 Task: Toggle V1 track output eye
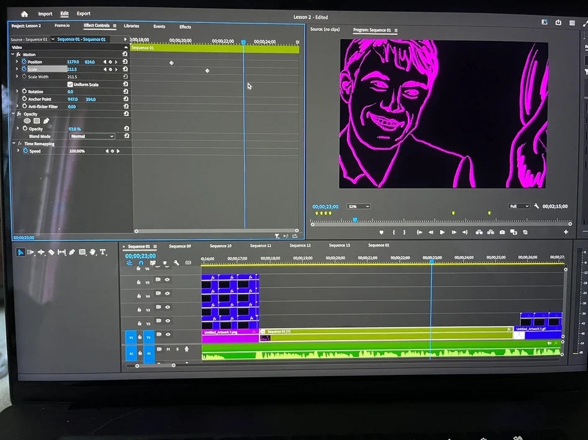coord(168,334)
